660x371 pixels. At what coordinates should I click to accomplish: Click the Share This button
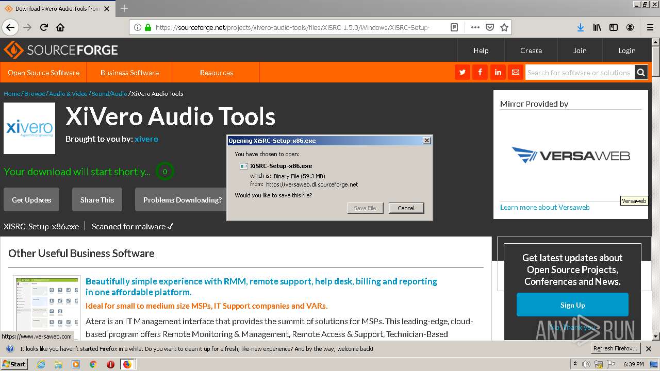pyautogui.click(x=97, y=200)
